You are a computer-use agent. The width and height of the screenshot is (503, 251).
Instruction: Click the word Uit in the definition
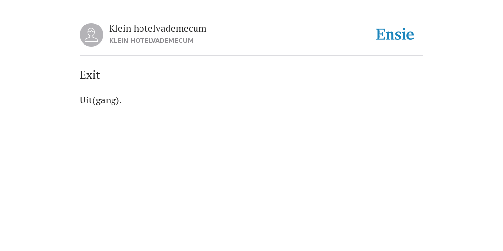point(85,100)
